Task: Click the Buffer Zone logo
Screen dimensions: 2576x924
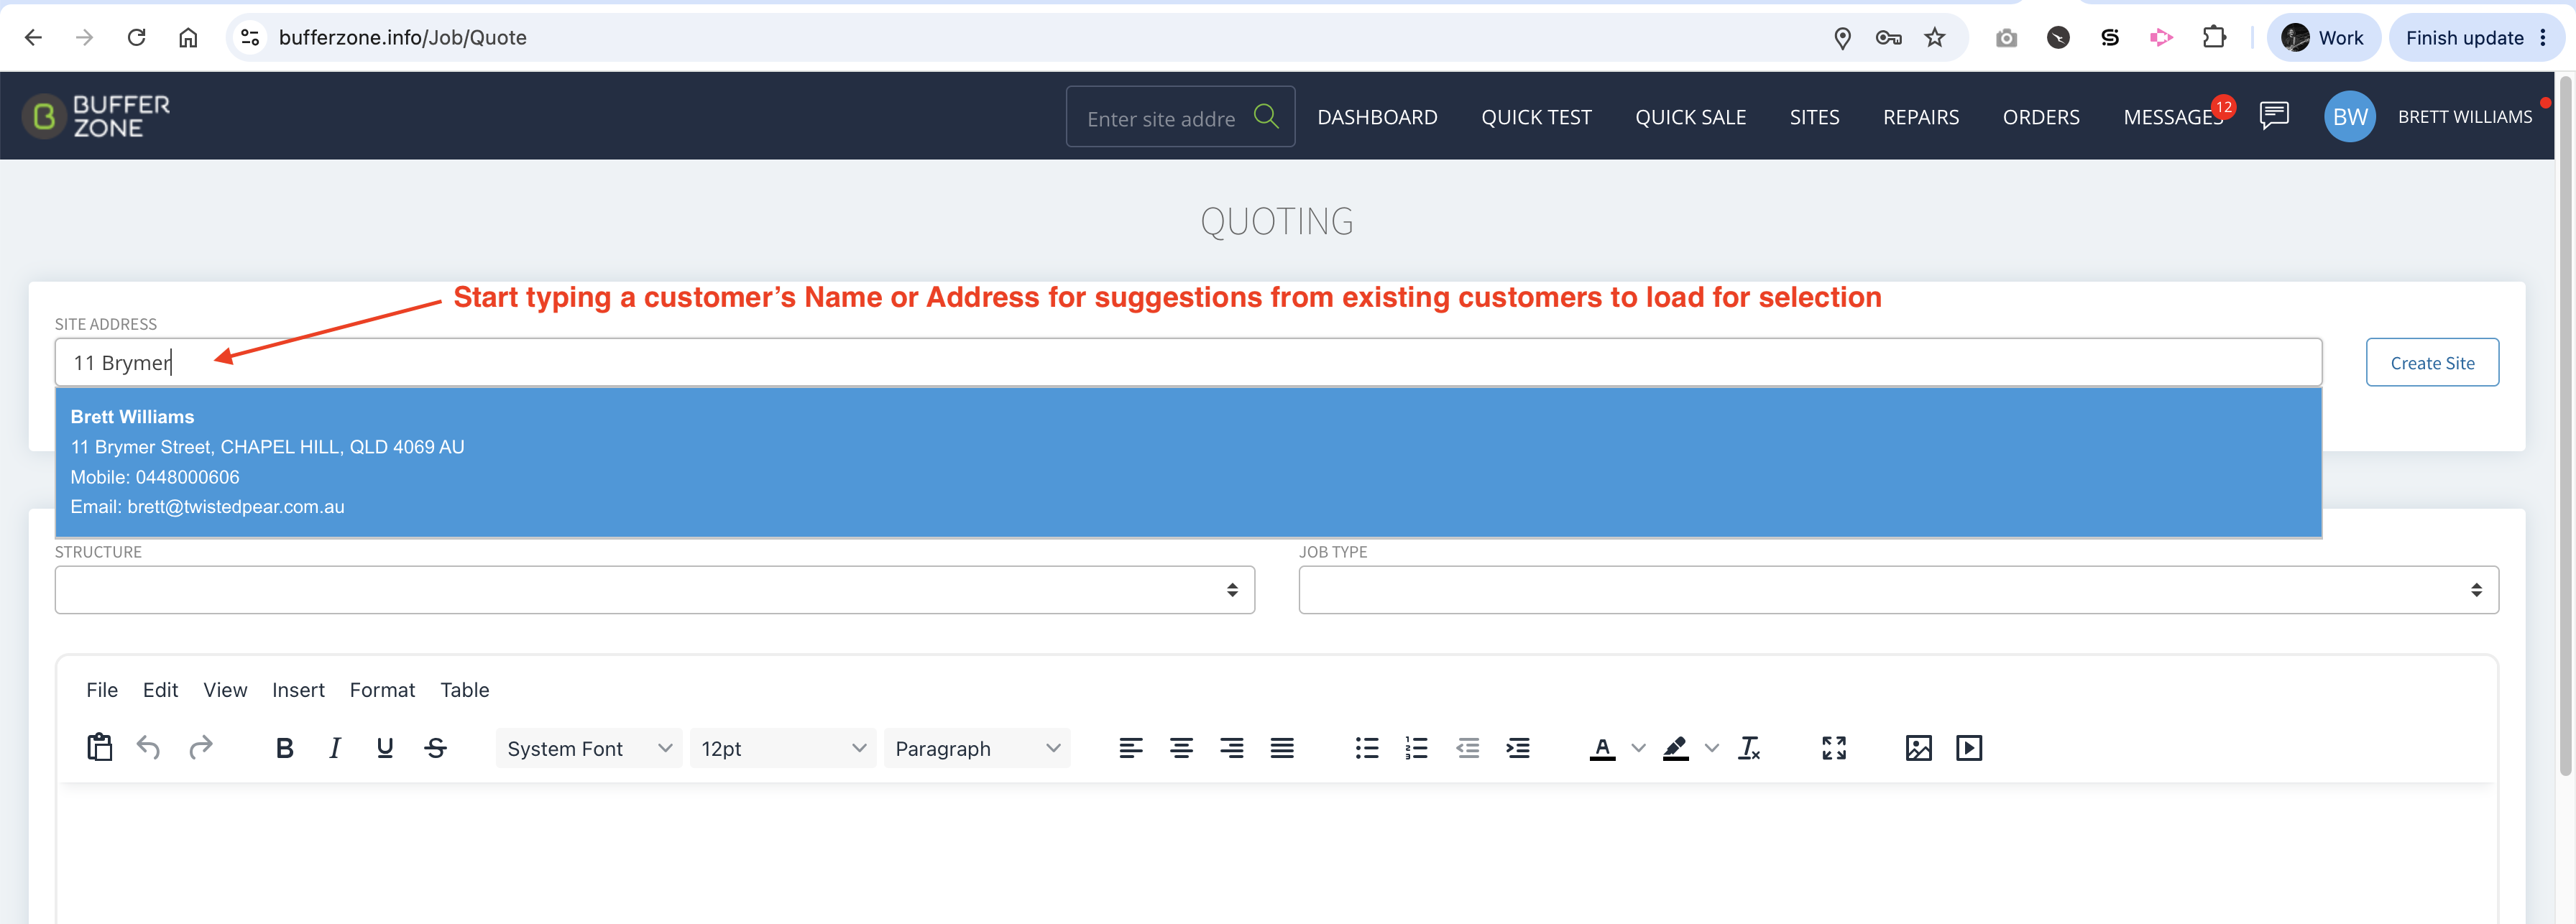Action: (x=97, y=117)
